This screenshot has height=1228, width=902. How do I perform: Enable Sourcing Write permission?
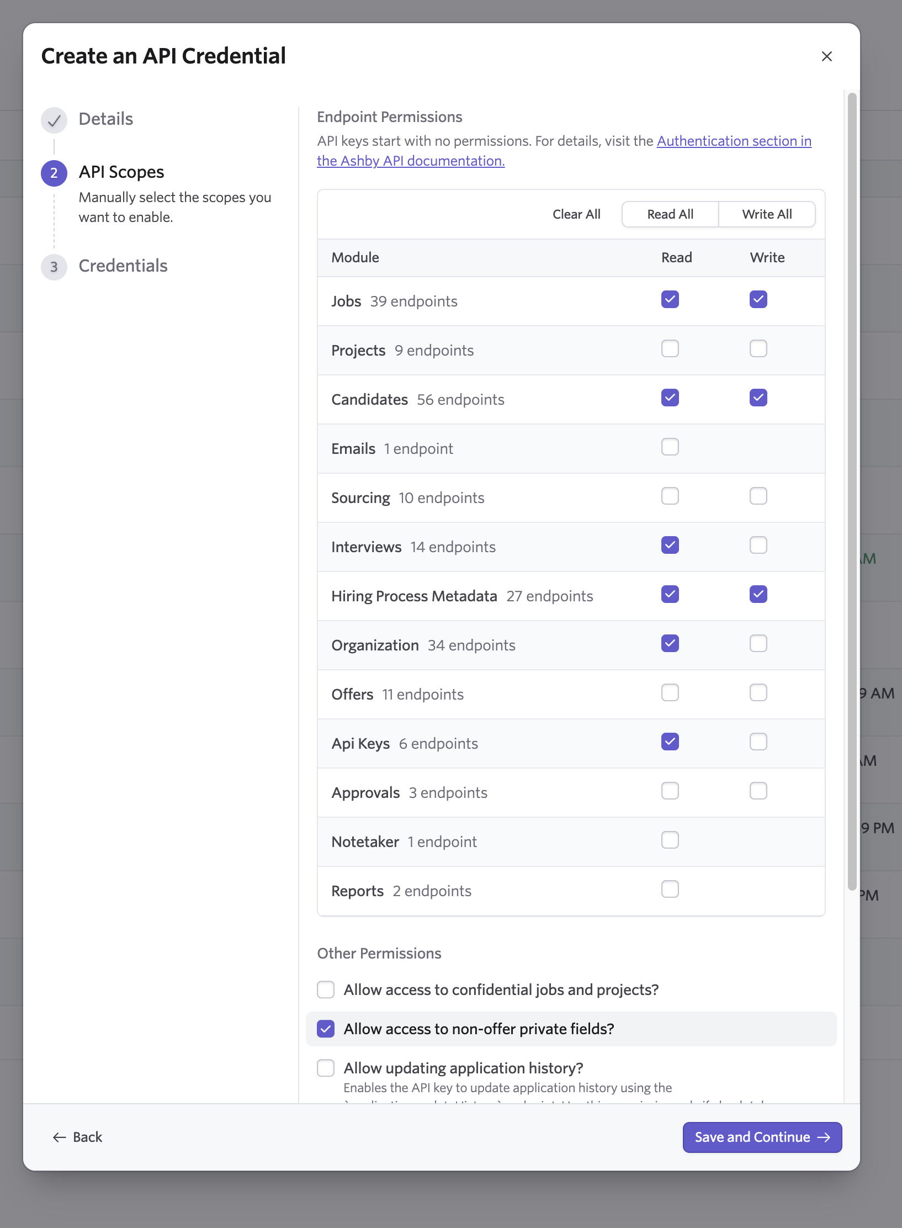(x=758, y=496)
